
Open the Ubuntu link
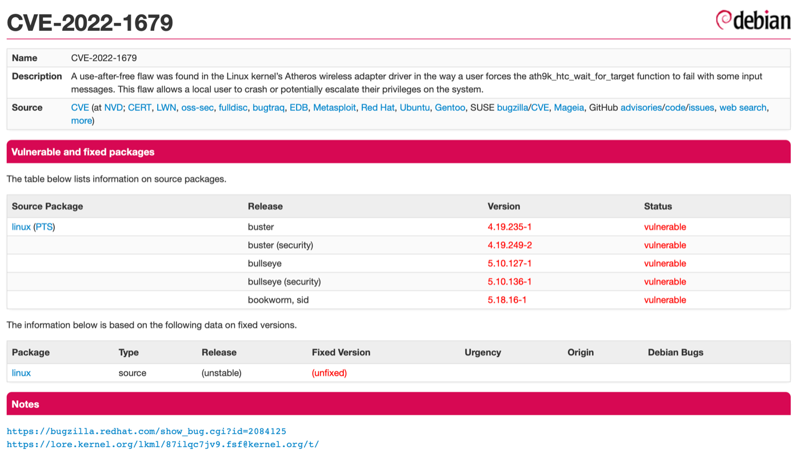point(414,107)
